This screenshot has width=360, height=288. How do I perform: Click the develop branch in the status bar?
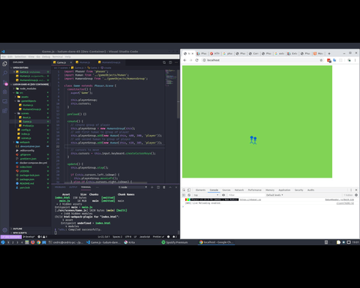click(x=28, y=236)
